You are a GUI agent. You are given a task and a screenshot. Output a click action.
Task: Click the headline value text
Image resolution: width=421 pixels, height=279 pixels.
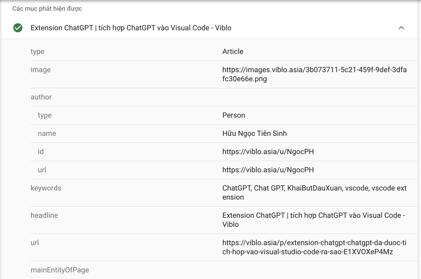(313, 220)
